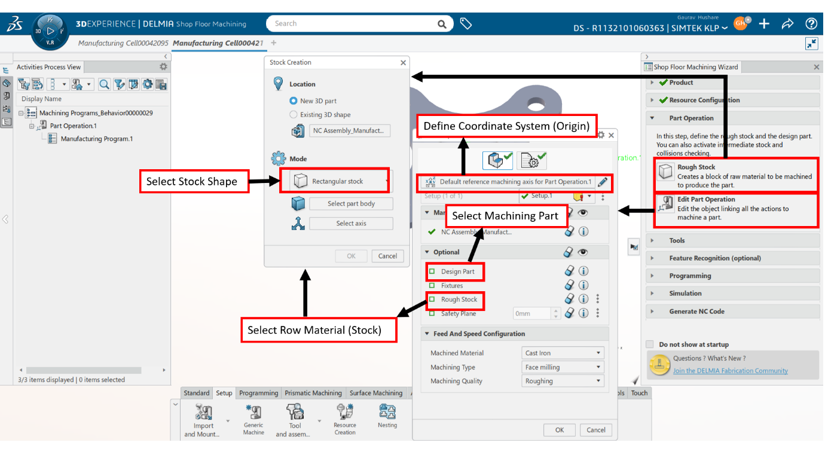Click OK in Part Operation dialog
The image size is (825, 464).
tap(560, 430)
